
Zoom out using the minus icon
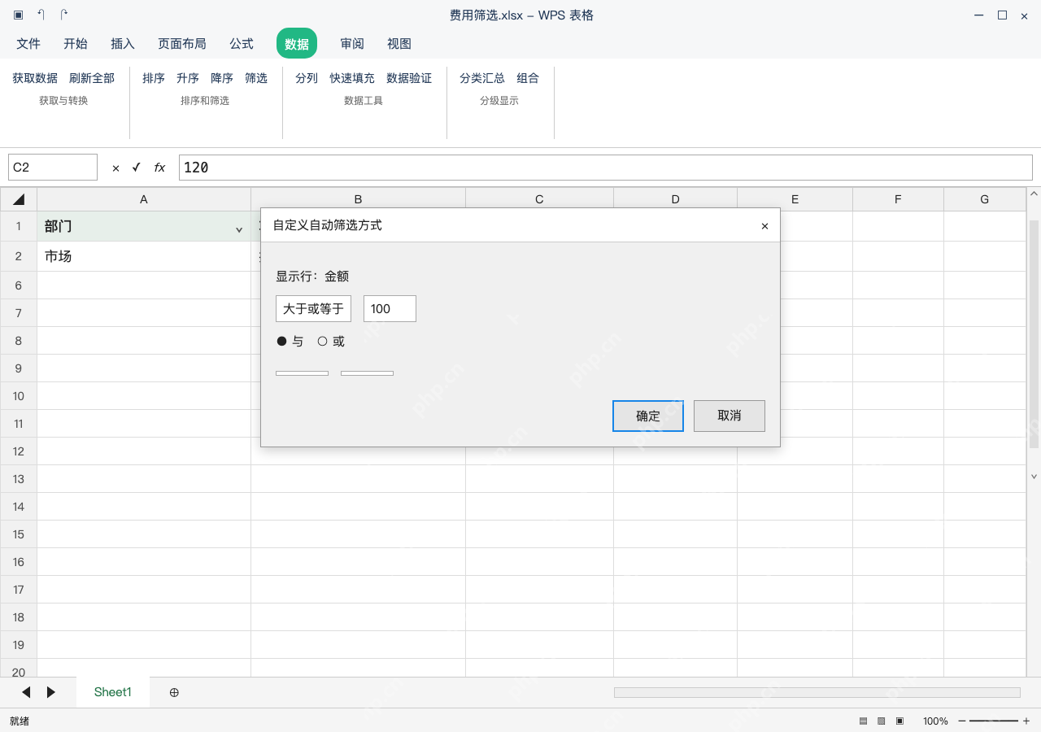(962, 721)
